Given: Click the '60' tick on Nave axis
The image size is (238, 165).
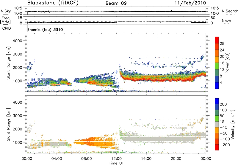Looking at the screenshot, I should [213, 18].
